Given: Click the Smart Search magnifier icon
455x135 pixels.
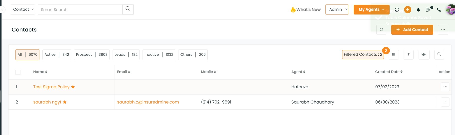Looking at the screenshot, I should [128, 9].
